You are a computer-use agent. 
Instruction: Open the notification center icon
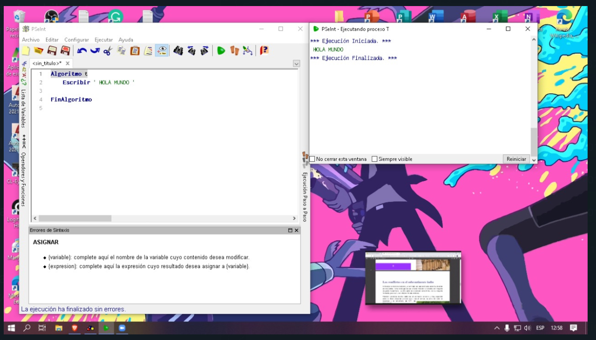coord(573,328)
